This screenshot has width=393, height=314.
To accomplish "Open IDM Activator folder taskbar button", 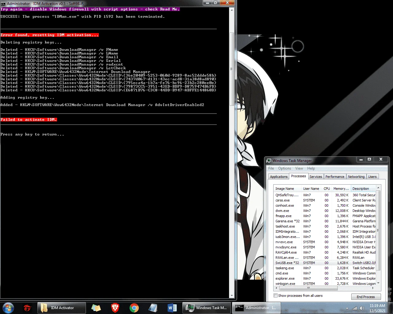I will [x=62, y=308].
